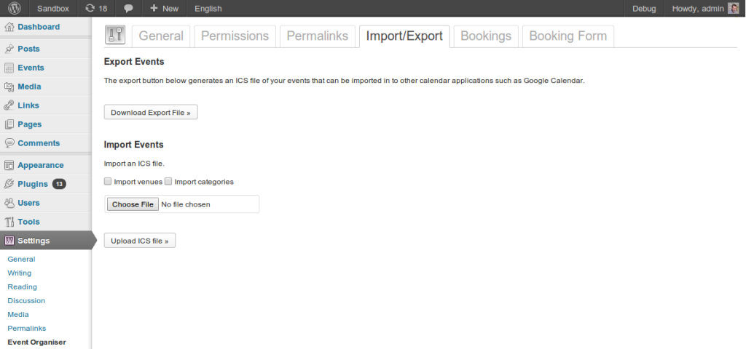Open the Booking Form tab

[x=568, y=36]
